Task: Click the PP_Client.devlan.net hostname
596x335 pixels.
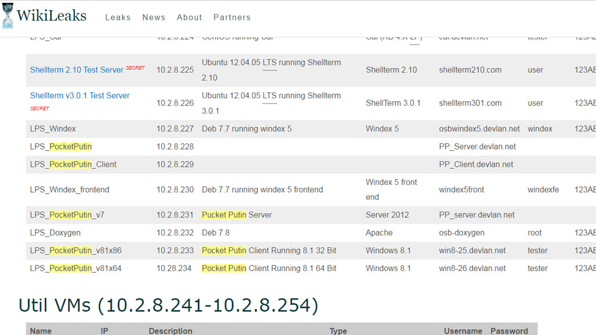Action: (x=476, y=165)
